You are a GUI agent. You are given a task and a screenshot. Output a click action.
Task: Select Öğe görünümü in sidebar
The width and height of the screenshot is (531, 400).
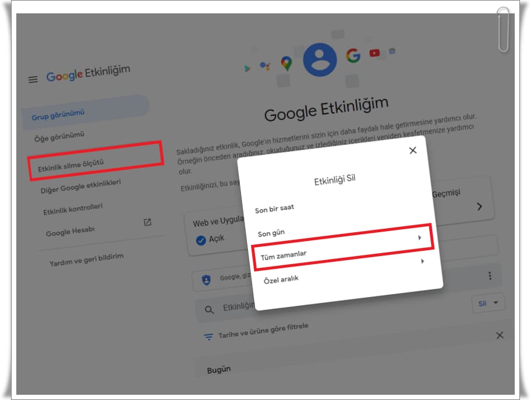pos(59,136)
